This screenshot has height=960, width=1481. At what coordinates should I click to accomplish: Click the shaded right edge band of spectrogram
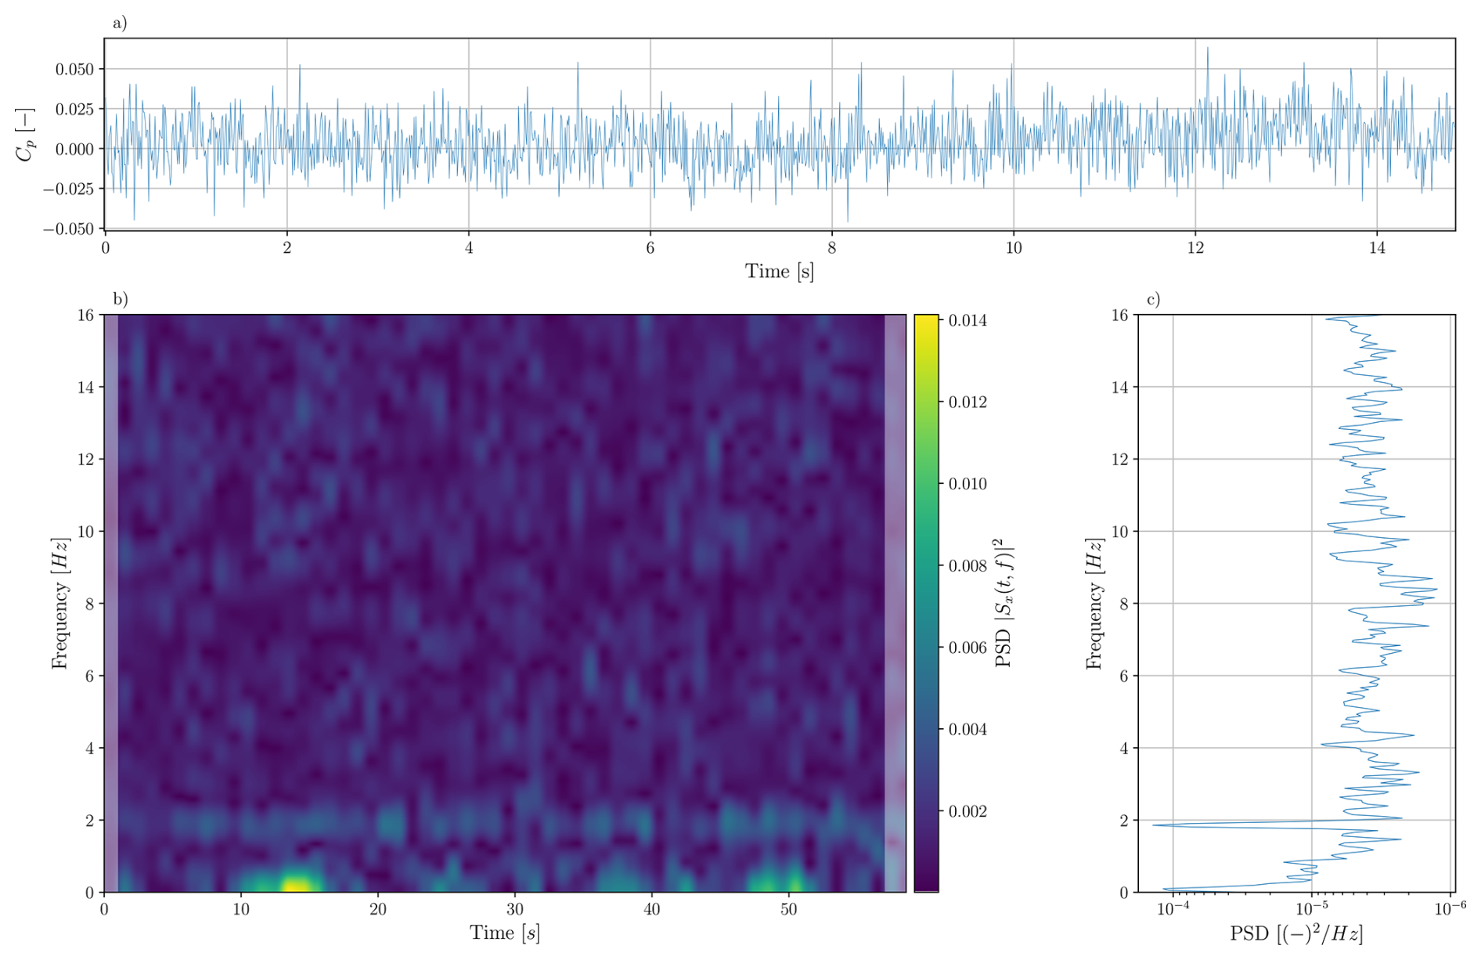(x=895, y=603)
